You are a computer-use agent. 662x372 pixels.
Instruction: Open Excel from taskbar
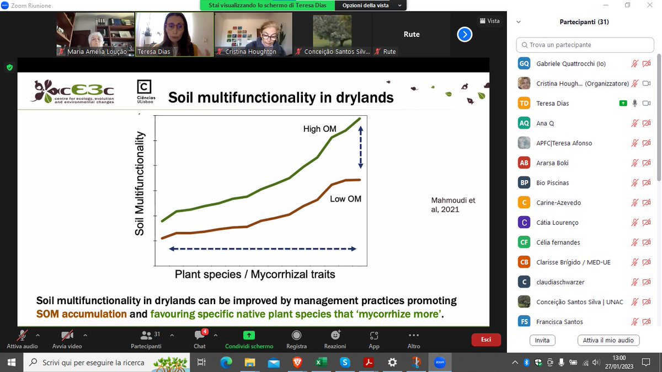point(321,363)
